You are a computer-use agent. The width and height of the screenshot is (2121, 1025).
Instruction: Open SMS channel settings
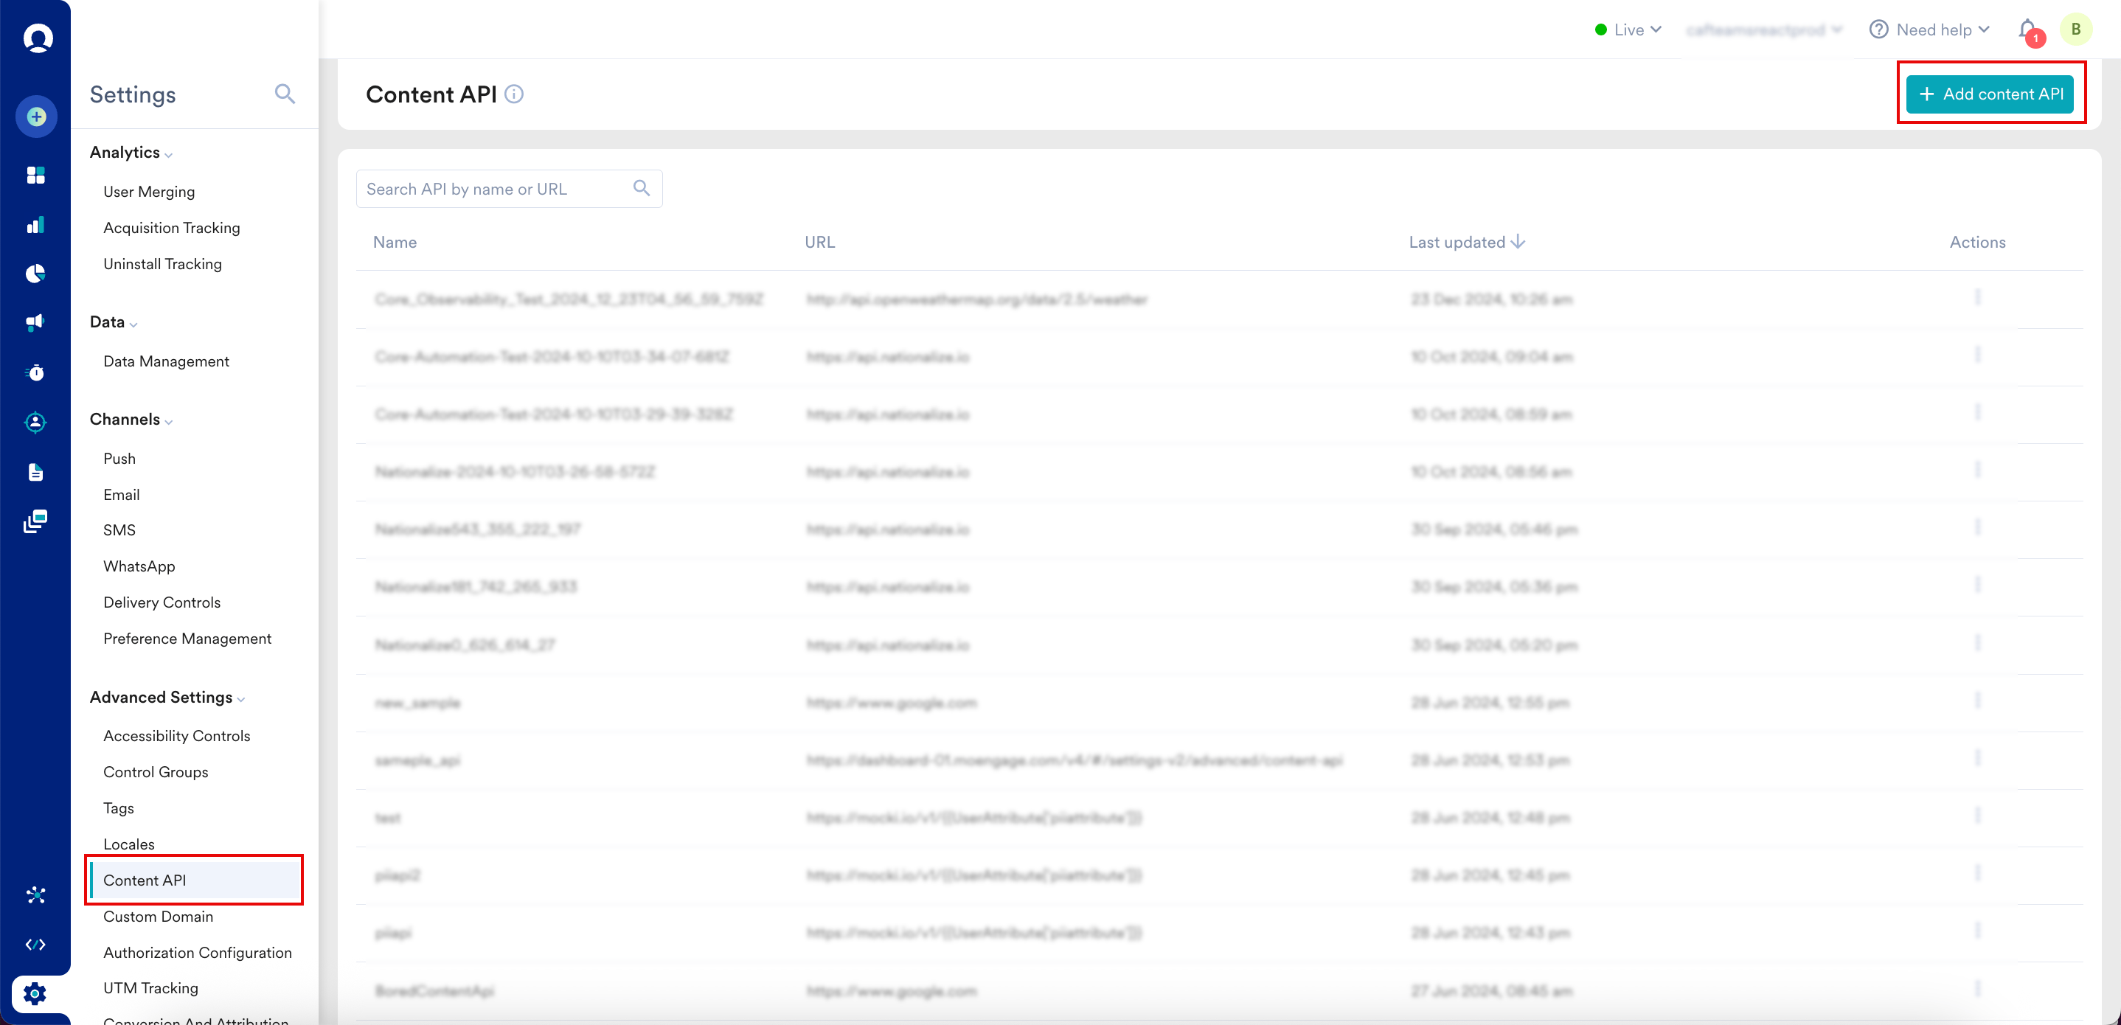click(119, 530)
